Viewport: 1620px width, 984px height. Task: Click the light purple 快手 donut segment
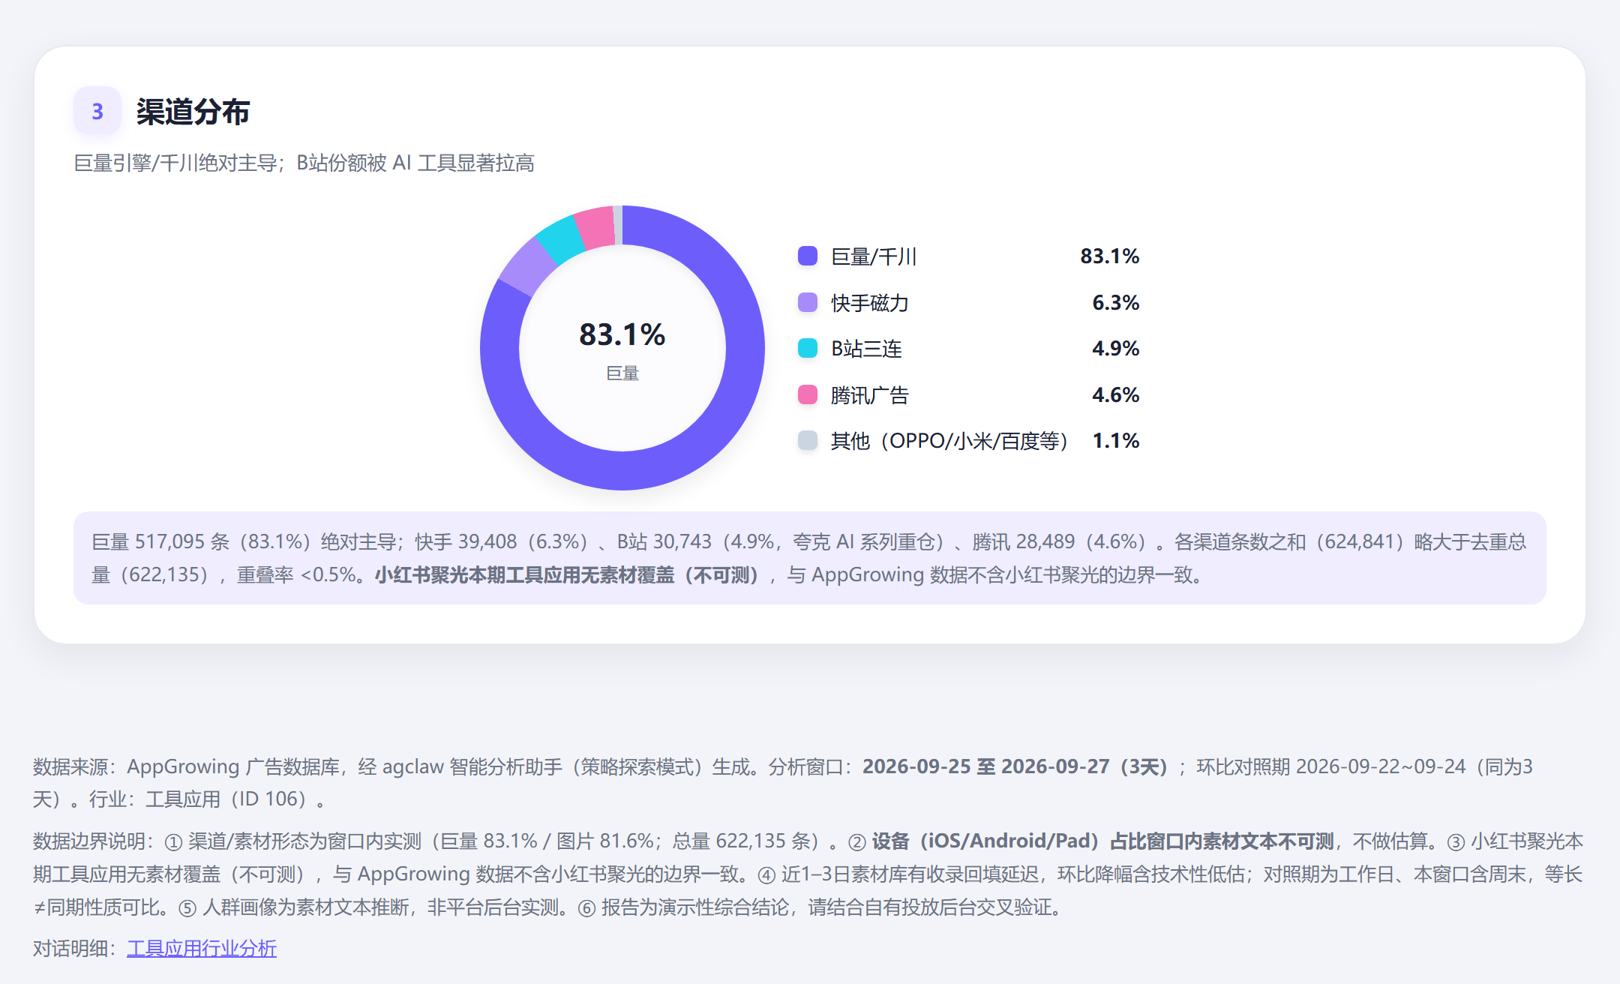click(528, 267)
